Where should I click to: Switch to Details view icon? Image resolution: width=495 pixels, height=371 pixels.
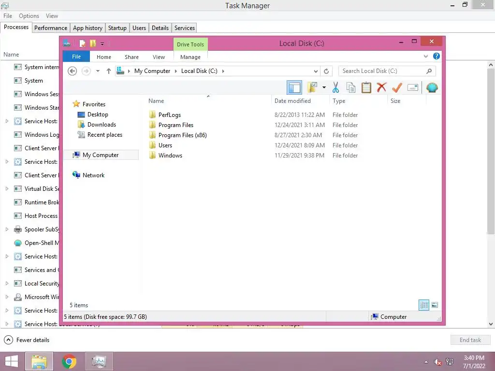tap(424, 305)
